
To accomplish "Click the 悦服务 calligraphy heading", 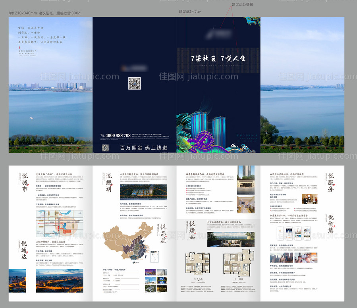I will [330, 182].
